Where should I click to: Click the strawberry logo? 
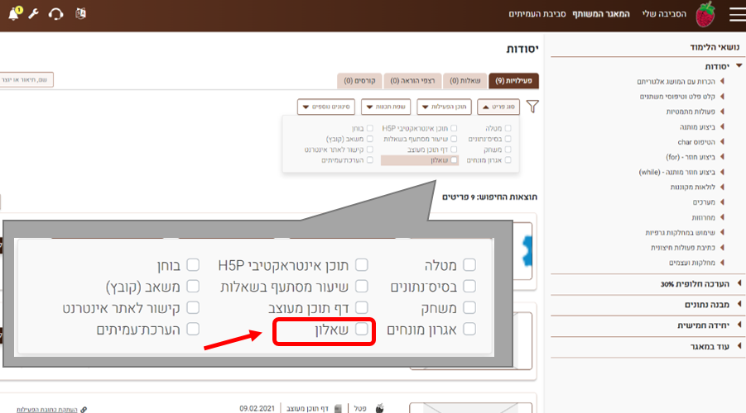[x=705, y=14]
